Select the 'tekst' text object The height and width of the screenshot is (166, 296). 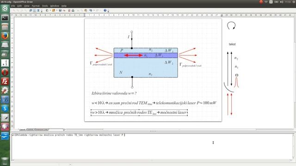(x=232, y=44)
